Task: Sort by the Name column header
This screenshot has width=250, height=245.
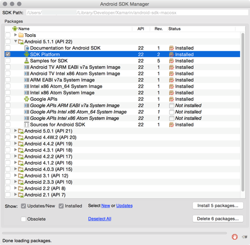Action: click(x=72, y=29)
